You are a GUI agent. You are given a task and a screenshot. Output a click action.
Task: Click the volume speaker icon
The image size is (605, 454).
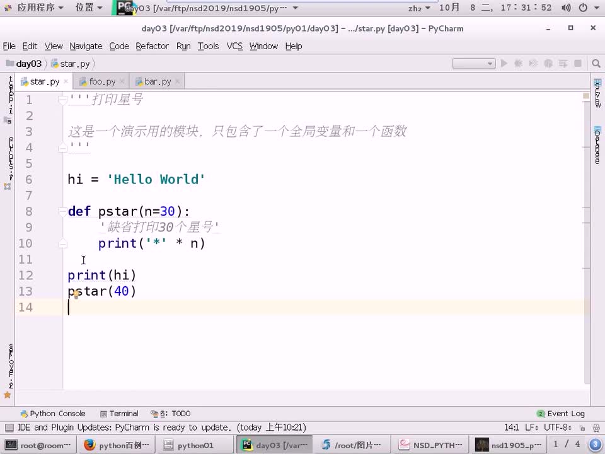566,8
